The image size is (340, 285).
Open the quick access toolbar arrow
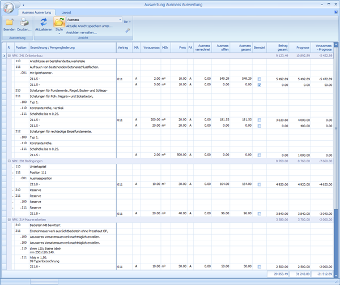[x=23, y=5]
